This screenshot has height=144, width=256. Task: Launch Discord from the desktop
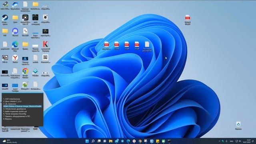pos(15,31)
